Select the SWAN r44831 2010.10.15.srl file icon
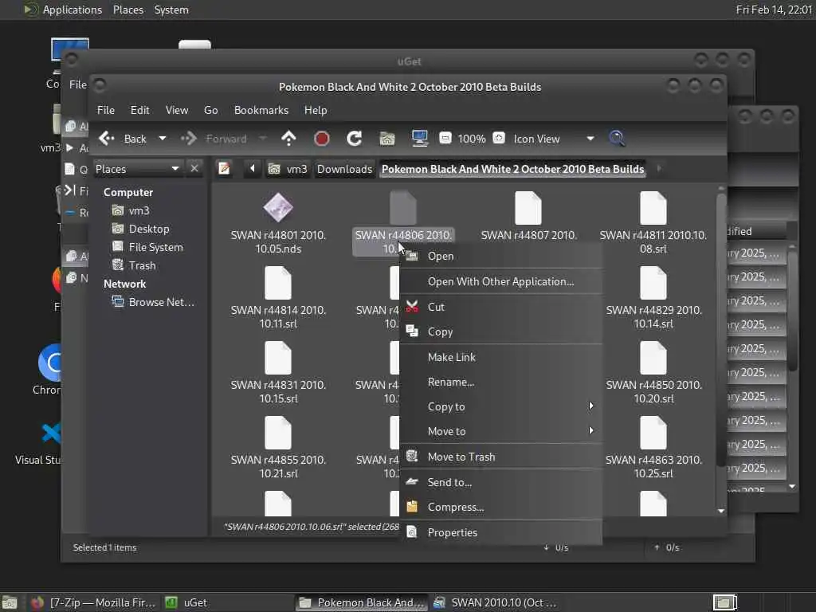 278,358
